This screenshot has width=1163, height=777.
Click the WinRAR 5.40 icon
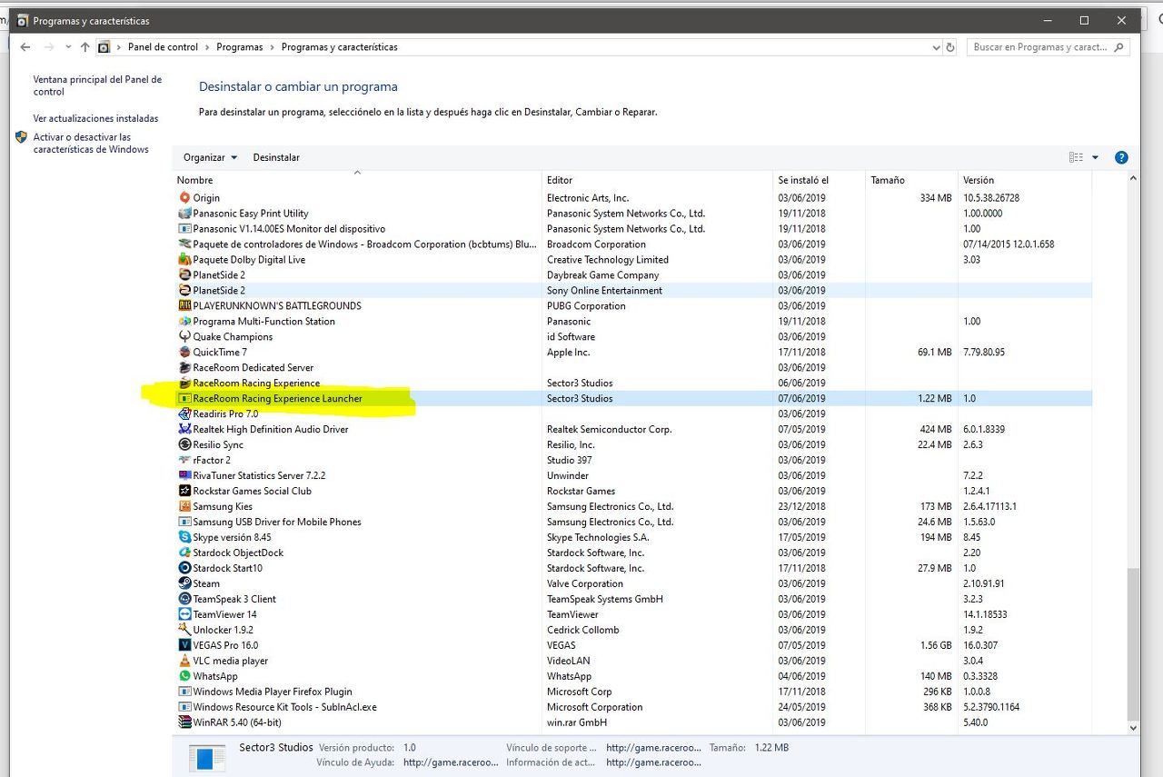click(185, 722)
